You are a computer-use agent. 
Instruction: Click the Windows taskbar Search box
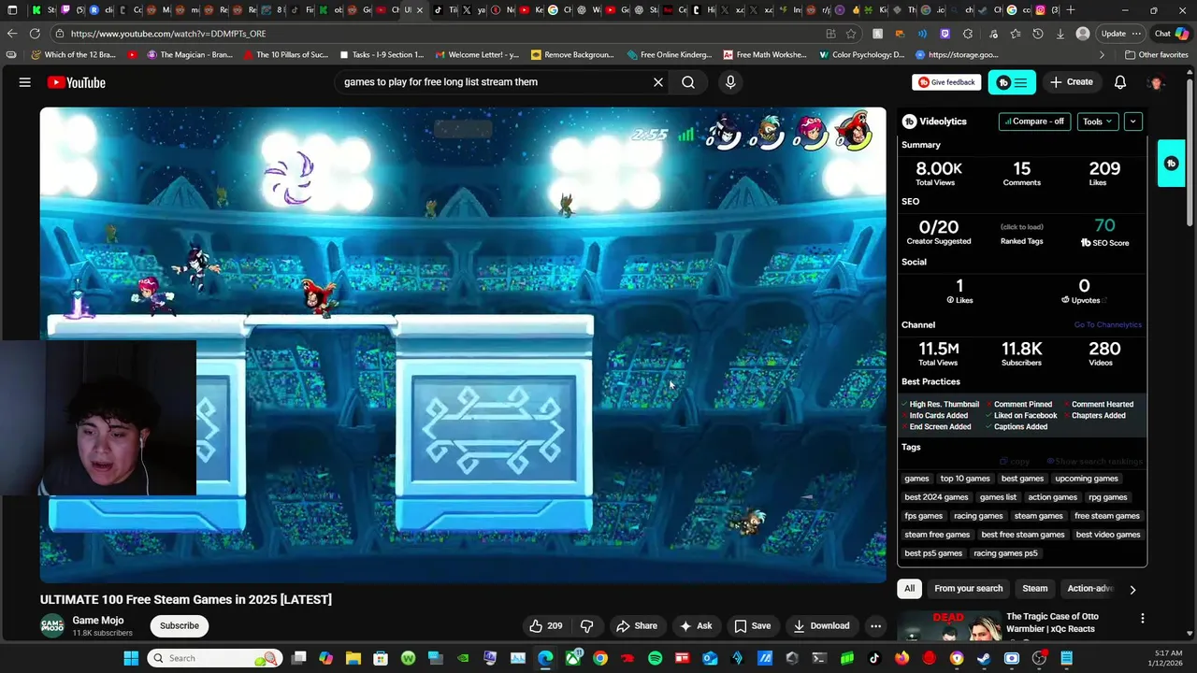tap(217, 658)
